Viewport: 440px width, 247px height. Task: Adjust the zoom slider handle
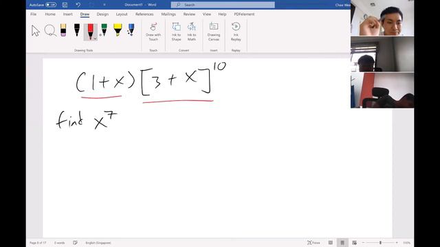coord(380,242)
